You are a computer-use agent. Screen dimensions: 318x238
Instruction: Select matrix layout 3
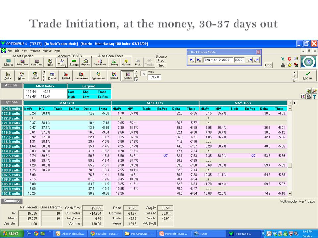click(44, 80)
